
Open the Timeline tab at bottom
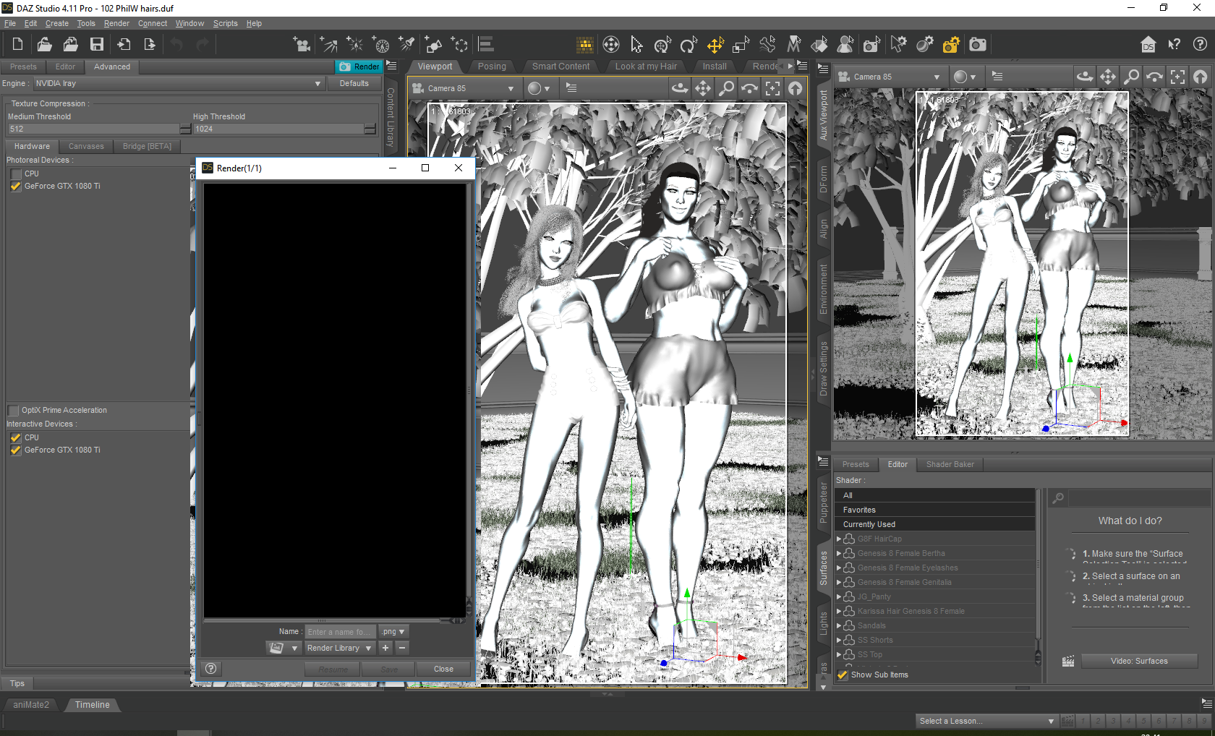(93, 705)
